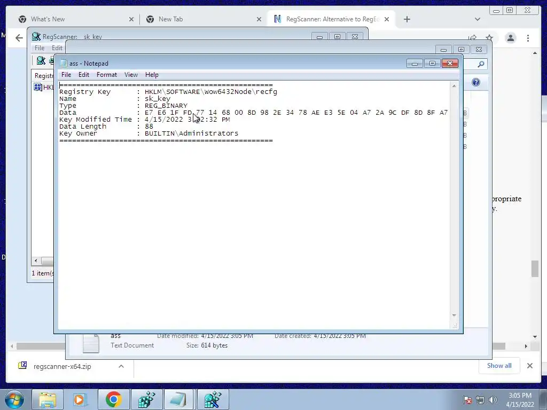Open a new browser tab
547x410 pixels.
[x=407, y=19]
